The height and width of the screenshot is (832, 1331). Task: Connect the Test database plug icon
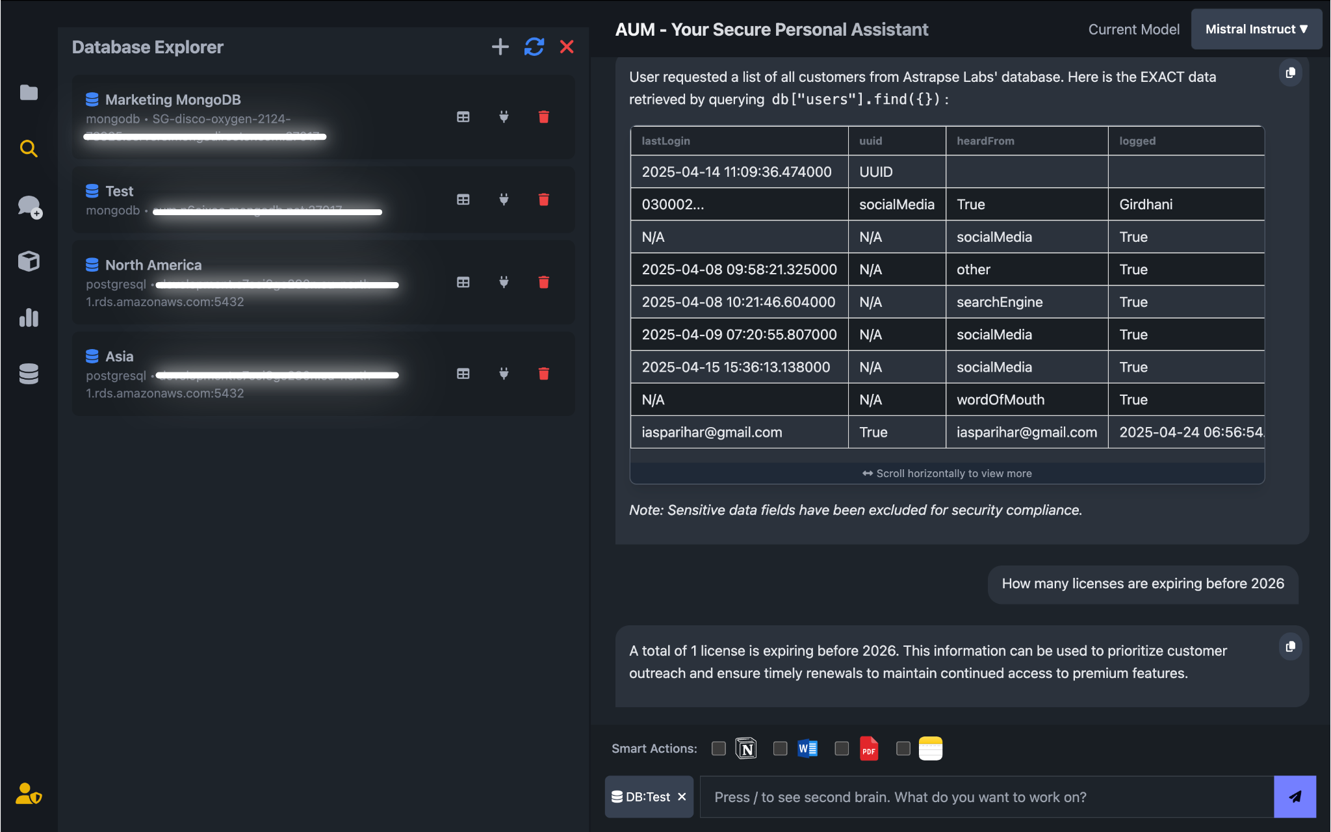point(504,200)
